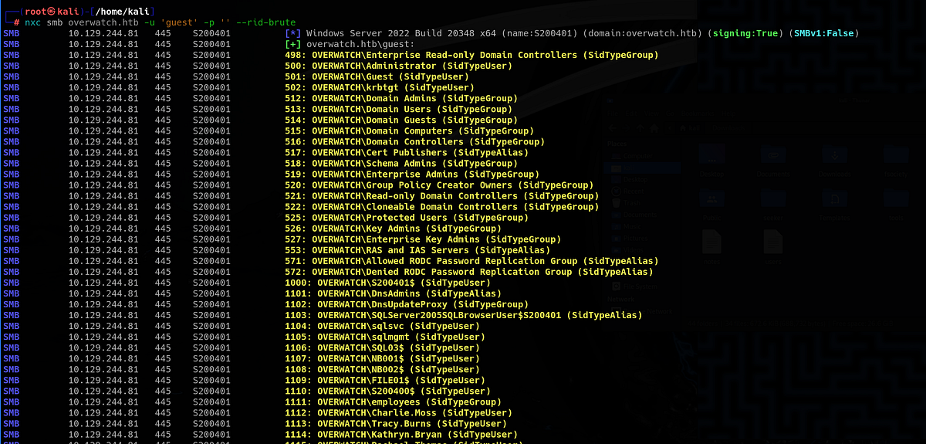Select the 498: Enterprise Read-only Domain Controllers line

471,56
